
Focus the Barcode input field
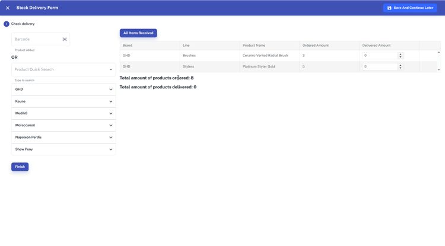click(x=36, y=39)
